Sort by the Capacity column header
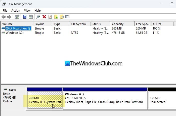The image size is (176, 116). click(122, 24)
